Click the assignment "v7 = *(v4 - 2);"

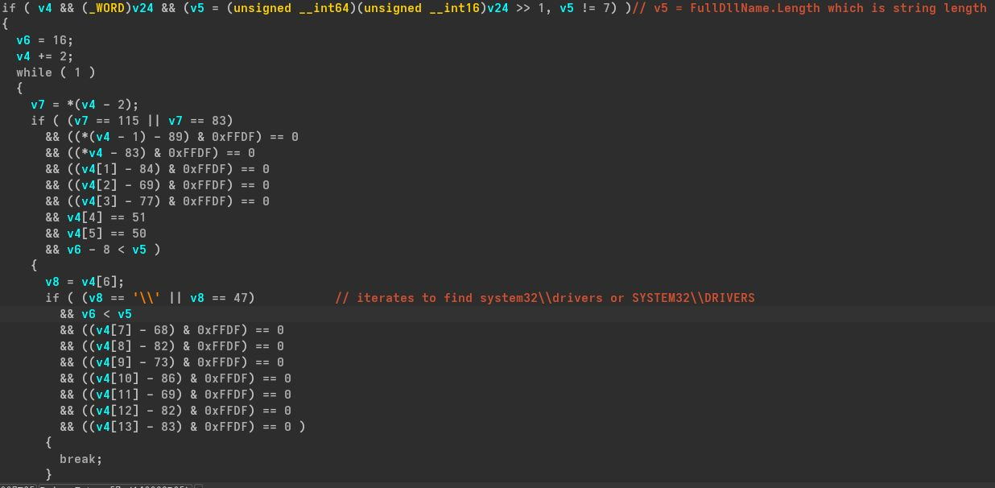(x=85, y=105)
